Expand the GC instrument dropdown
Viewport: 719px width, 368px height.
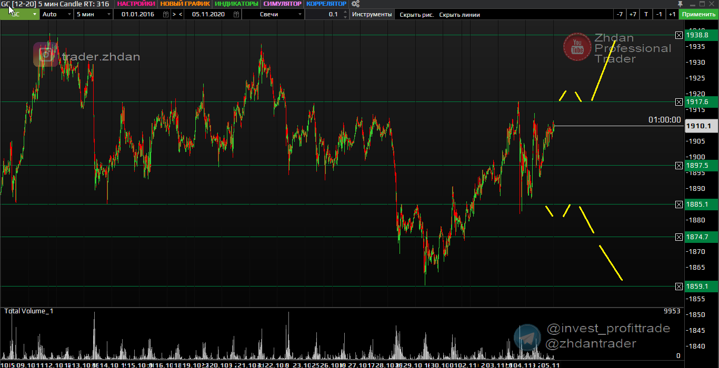point(35,14)
